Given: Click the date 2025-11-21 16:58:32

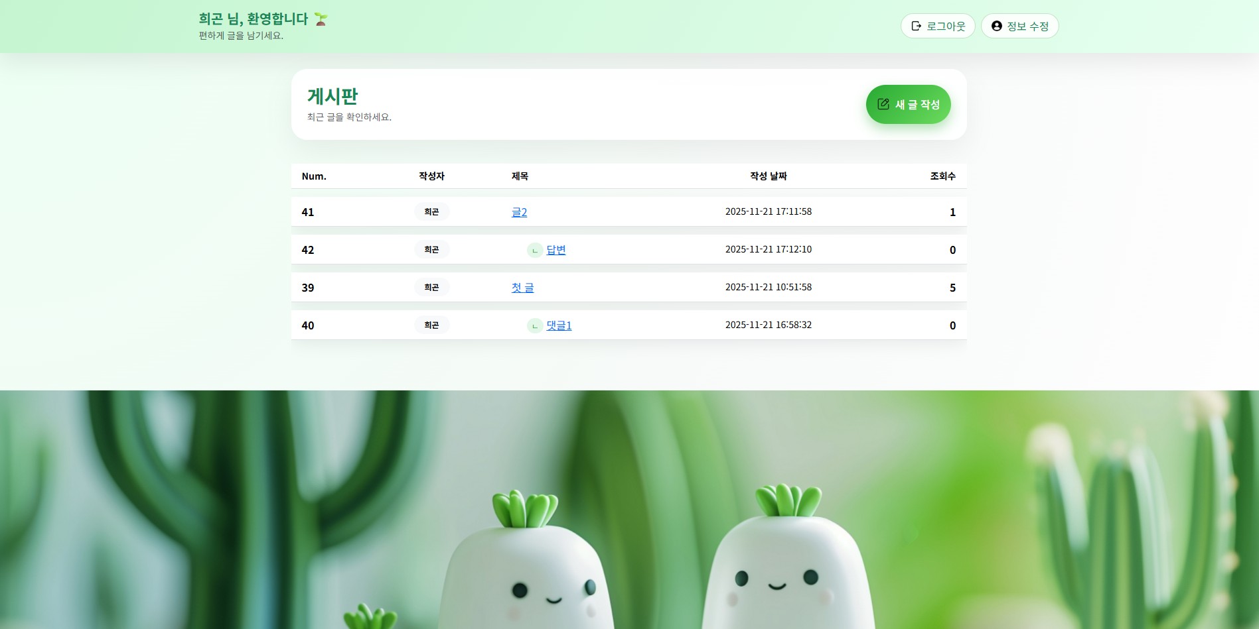Looking at the screenshot, I should click(x=769, y=325).
